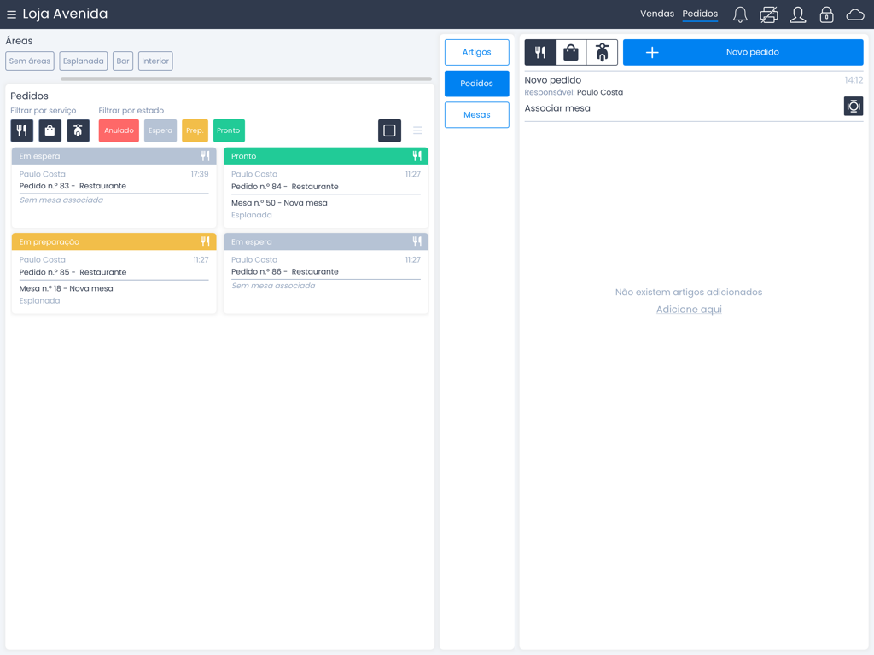Select delivery scooter service for new order

pyautogui.click(x=602, y=53)
